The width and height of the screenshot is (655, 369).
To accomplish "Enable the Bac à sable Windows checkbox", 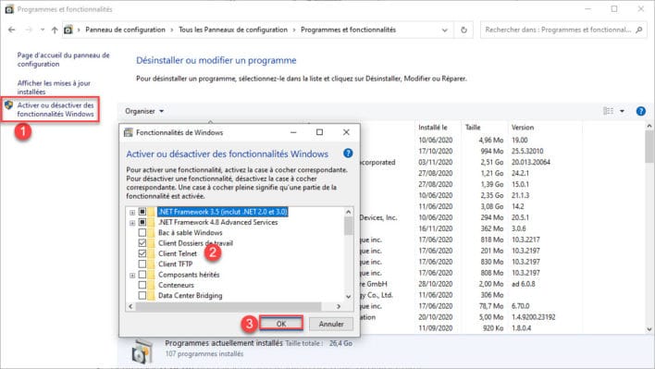I will click(142, 232).
